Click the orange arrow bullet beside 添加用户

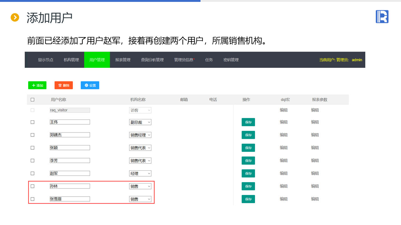click(15, 17)
